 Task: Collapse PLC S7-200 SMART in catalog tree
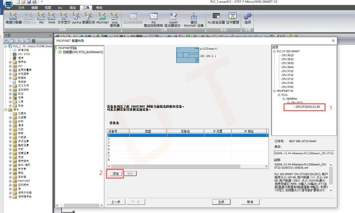point(274,51)
